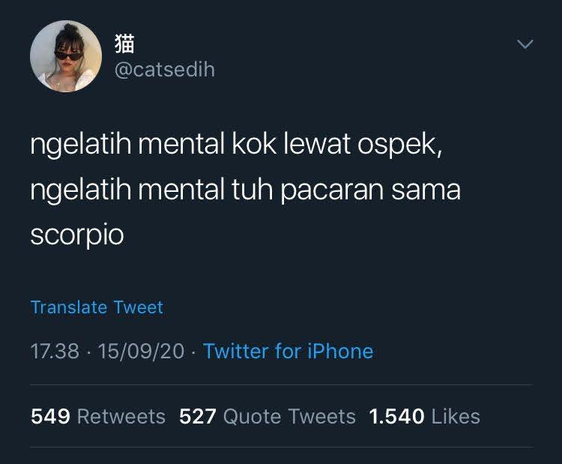This screenshot has height=464, width=562.
Task: Click the number 527 quote count
Action: [x=198, y=416]
